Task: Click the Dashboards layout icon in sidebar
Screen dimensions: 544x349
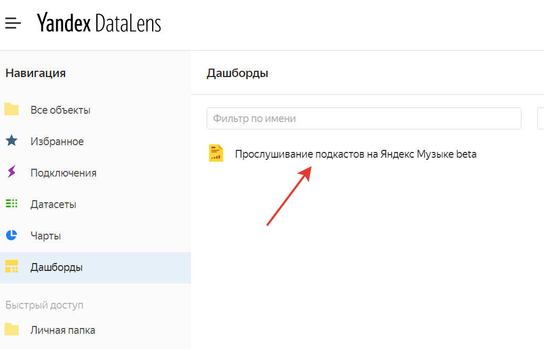Action: click(x=12, y=267)
